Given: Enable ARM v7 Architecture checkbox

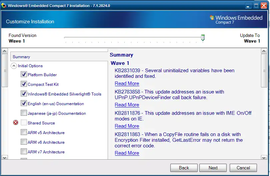Looking at the screenshot, I should 24,152.
